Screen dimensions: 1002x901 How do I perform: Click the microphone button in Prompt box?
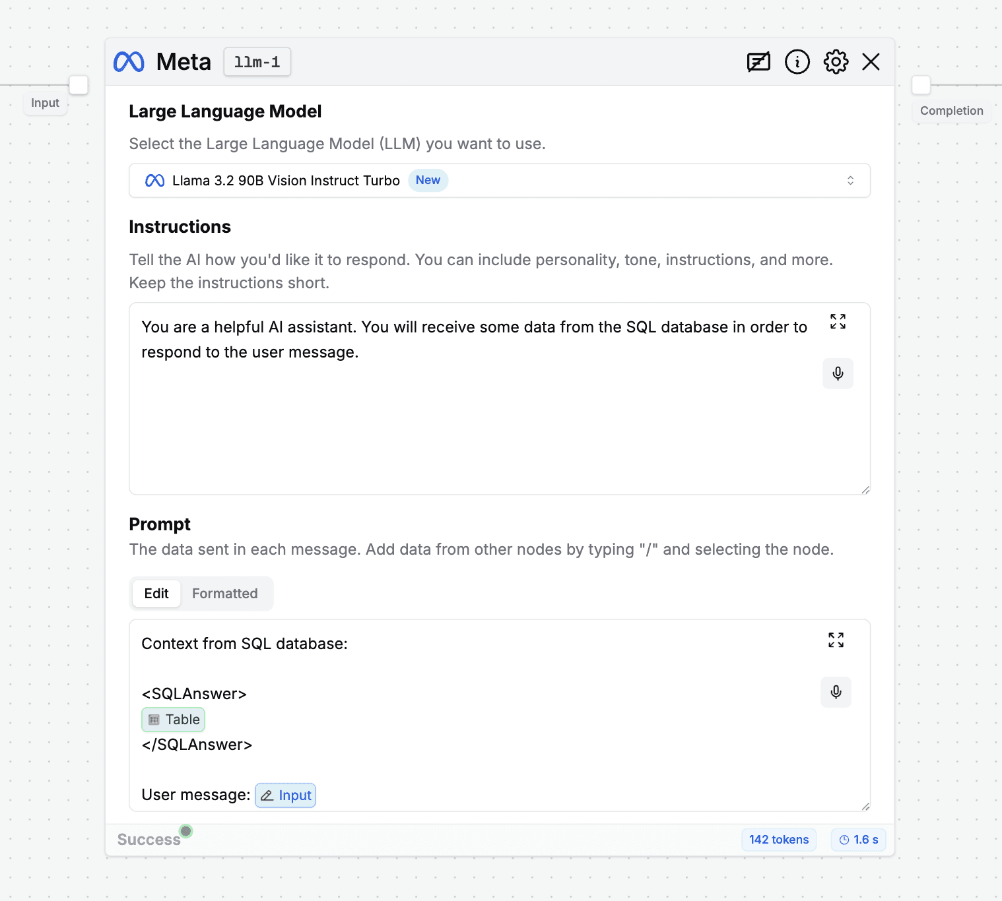tap(836, 692)
